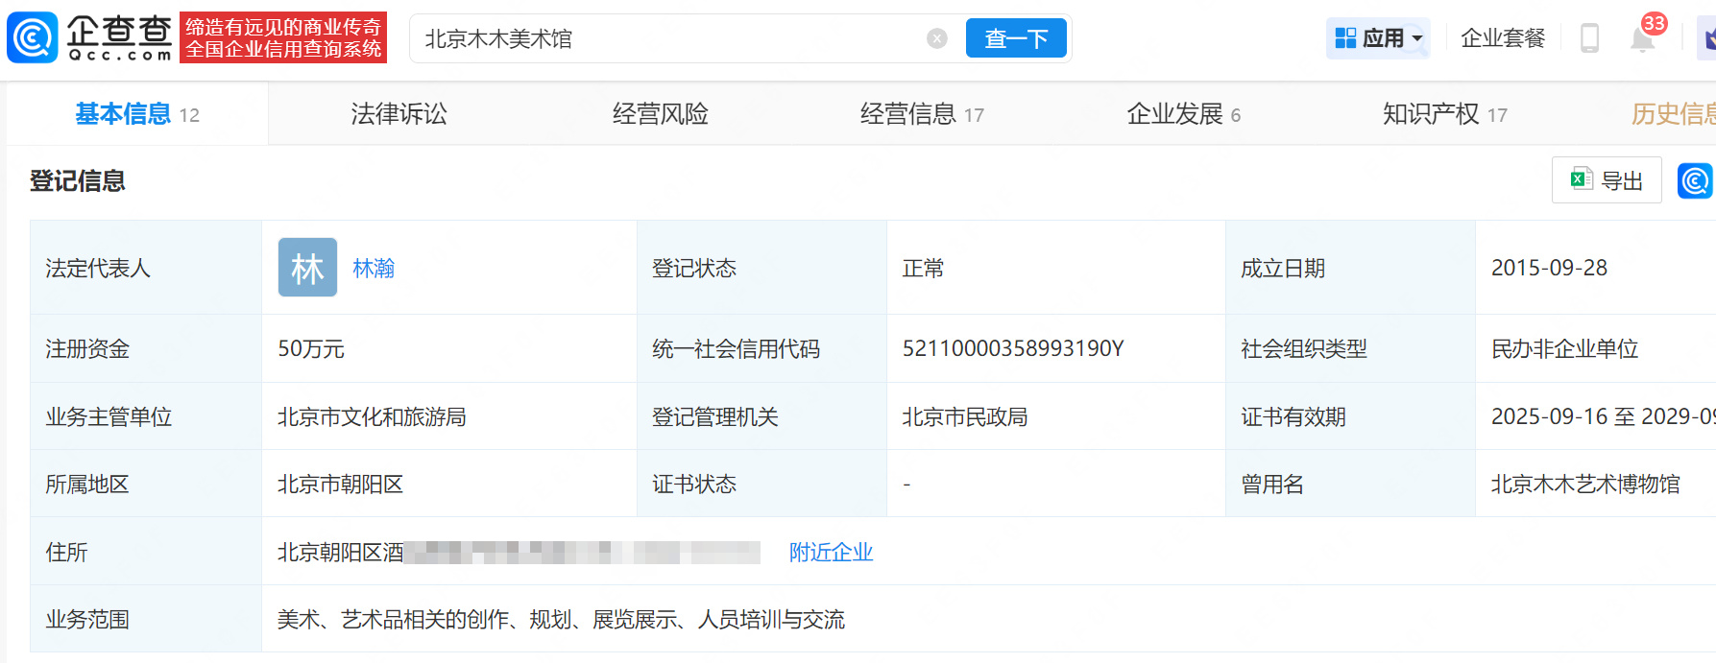The height and width of the screenshot is (663, 1716).
Task: Open the 应用 dropdown menu
Action: (x=1378, y=38)
